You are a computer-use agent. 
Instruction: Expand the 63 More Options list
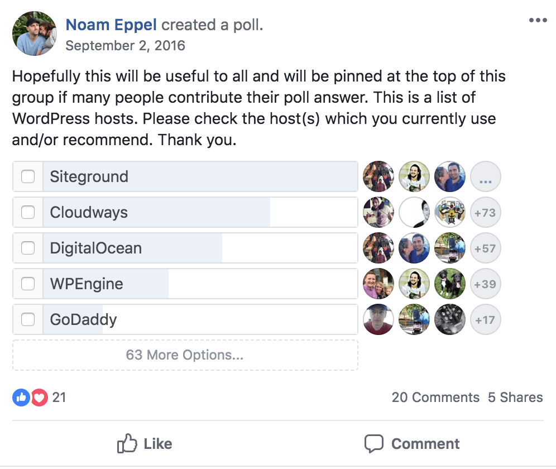pos(185,355)
